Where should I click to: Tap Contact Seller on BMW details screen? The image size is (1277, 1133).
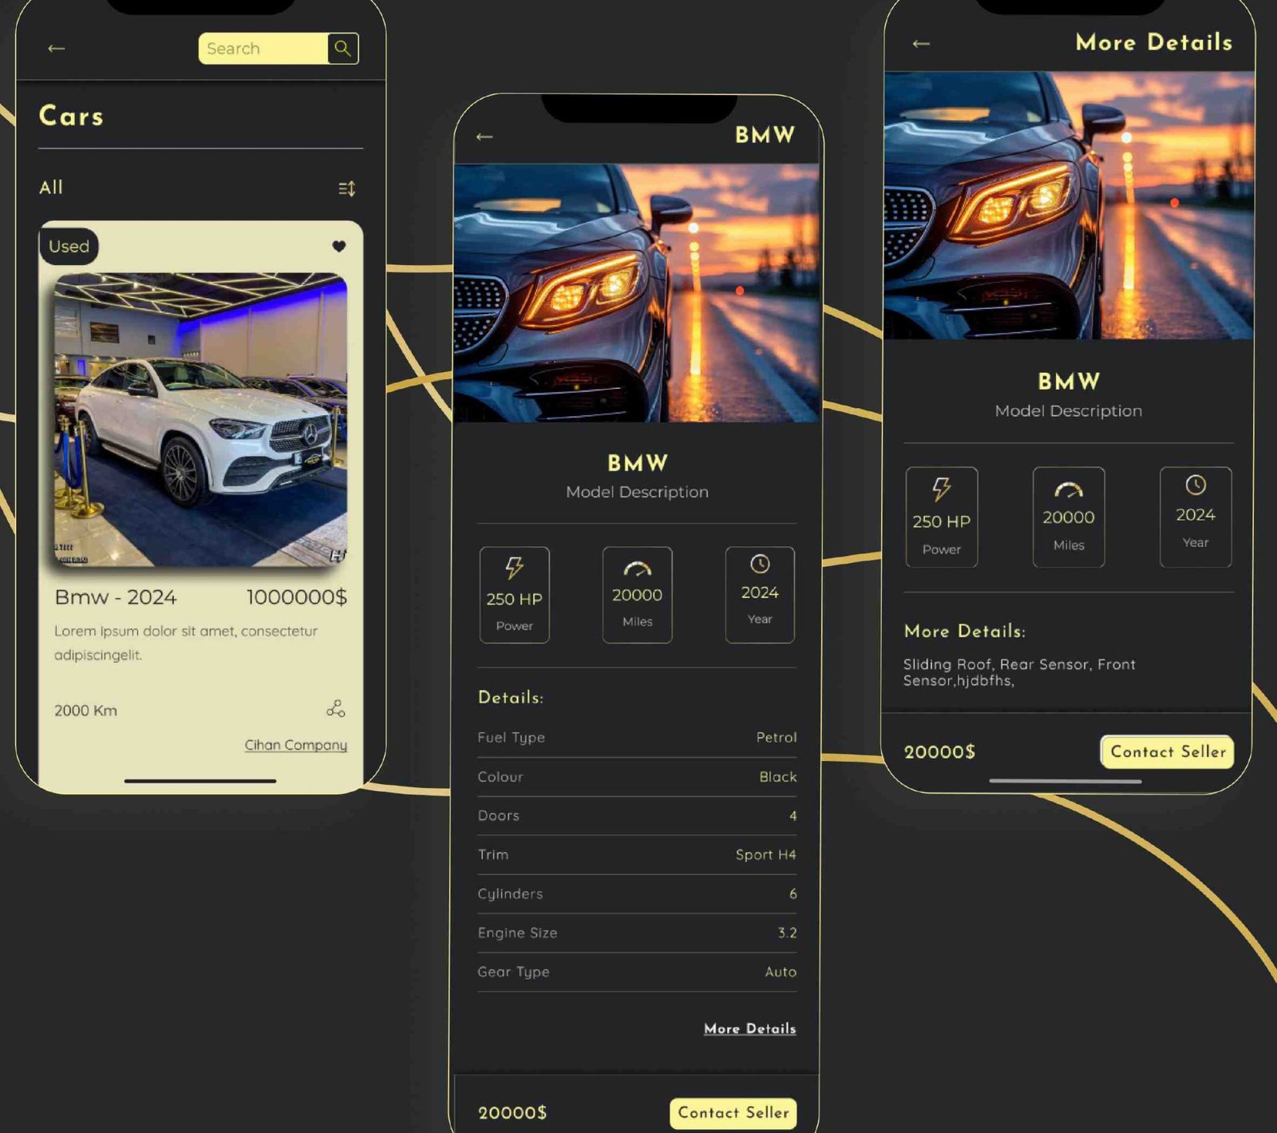733,1113
